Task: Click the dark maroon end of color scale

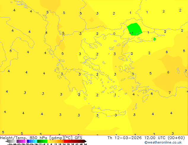Action: 83,141
